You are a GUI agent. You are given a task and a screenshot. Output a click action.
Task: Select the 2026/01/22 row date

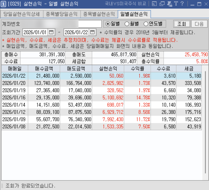(14, 76)
